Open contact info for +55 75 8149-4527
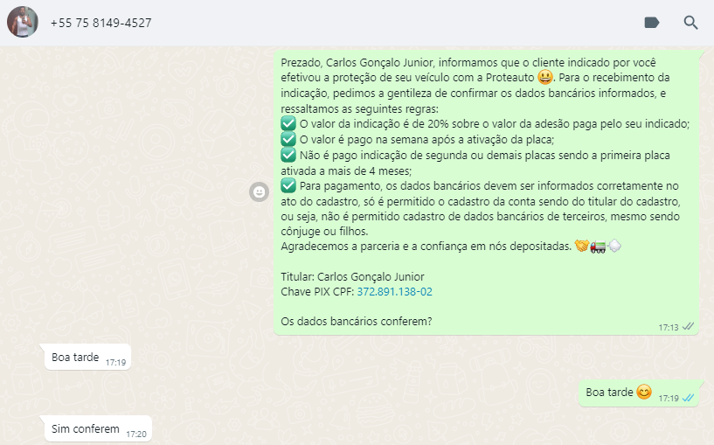714x445 pixels. coord(101,23)
